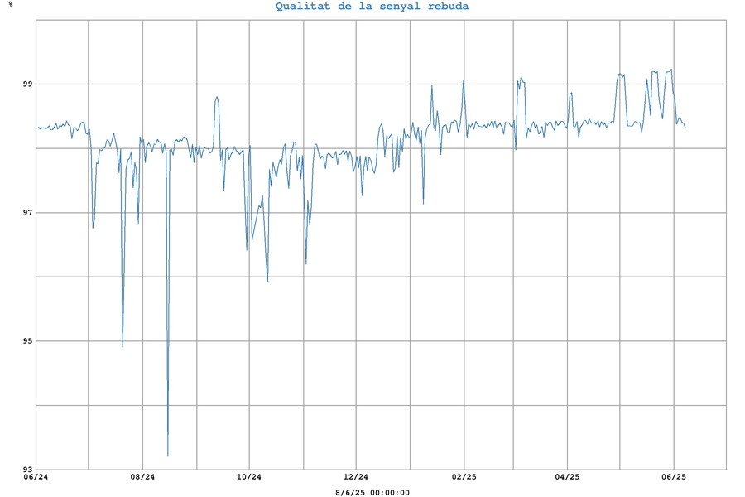This screenshot has width=745, height=497.
Task: Click the x-axis label '06/24'
Action: pyautogui.click(x=36, y=477)
